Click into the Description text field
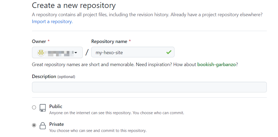278x137 pixels. point(149,87)
